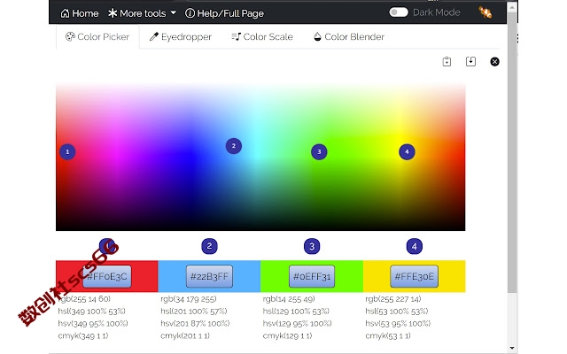Select the text rgb(255 227 14)
This screenshot has height=354, width=567.
[x=393, y=299]
